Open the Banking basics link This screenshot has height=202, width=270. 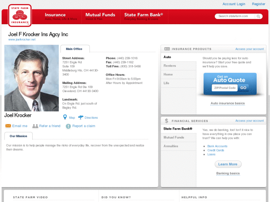[x=228, y=173]
